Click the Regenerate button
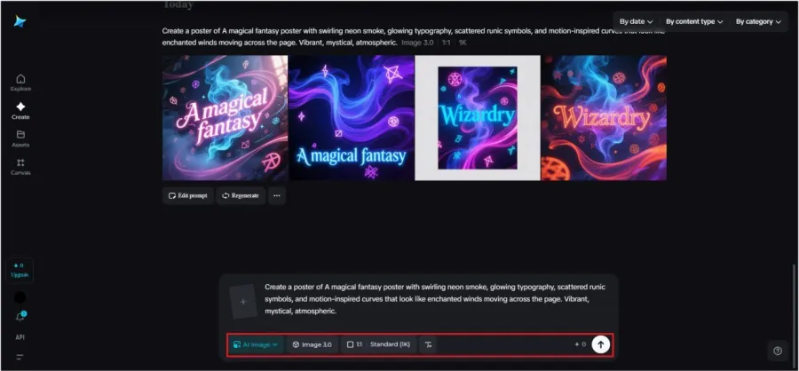This screenshot has height=371, width=799. 240,195
